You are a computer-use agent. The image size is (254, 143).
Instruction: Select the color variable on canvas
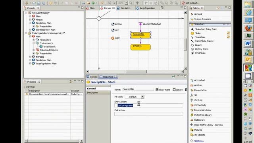(x=115, y=38)
